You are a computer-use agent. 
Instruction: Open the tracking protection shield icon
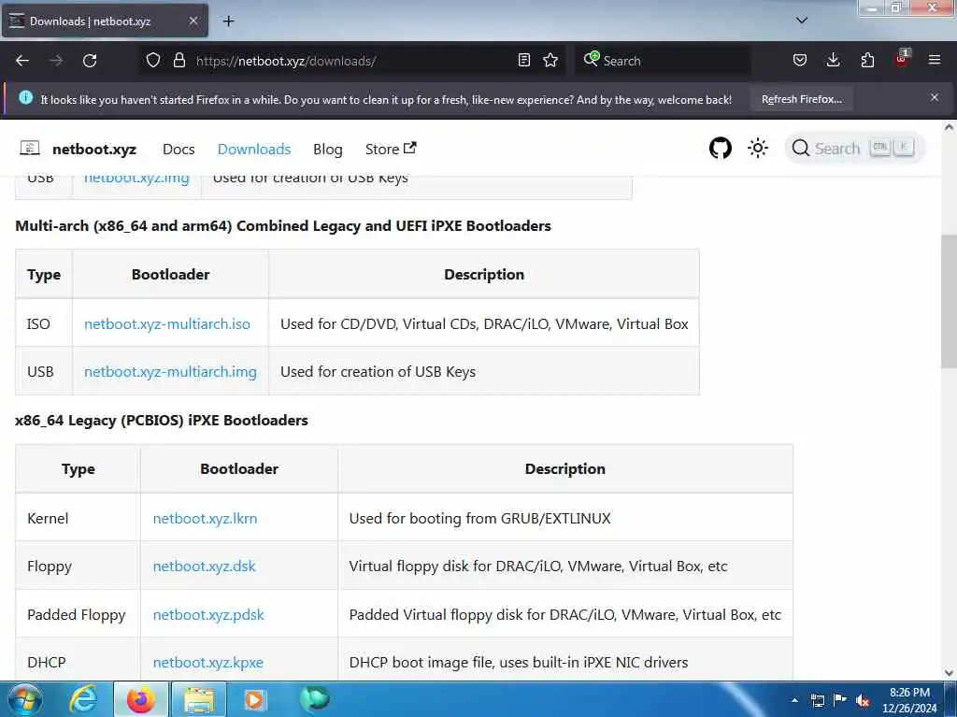pyautogui.click(x=153, y=61)
